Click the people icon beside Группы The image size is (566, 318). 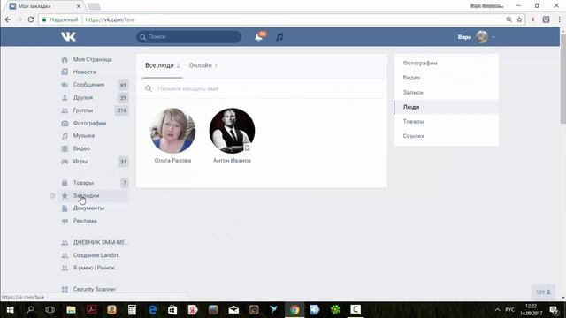click(65, 110)
